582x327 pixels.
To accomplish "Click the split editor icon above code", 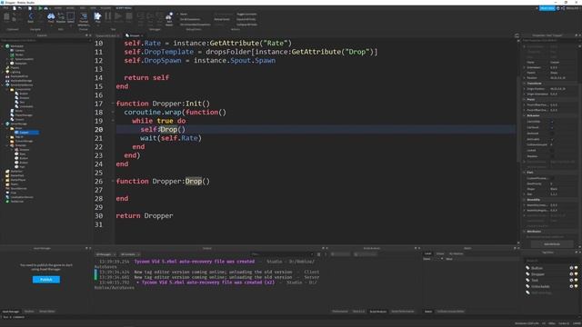I will (517, 35).
